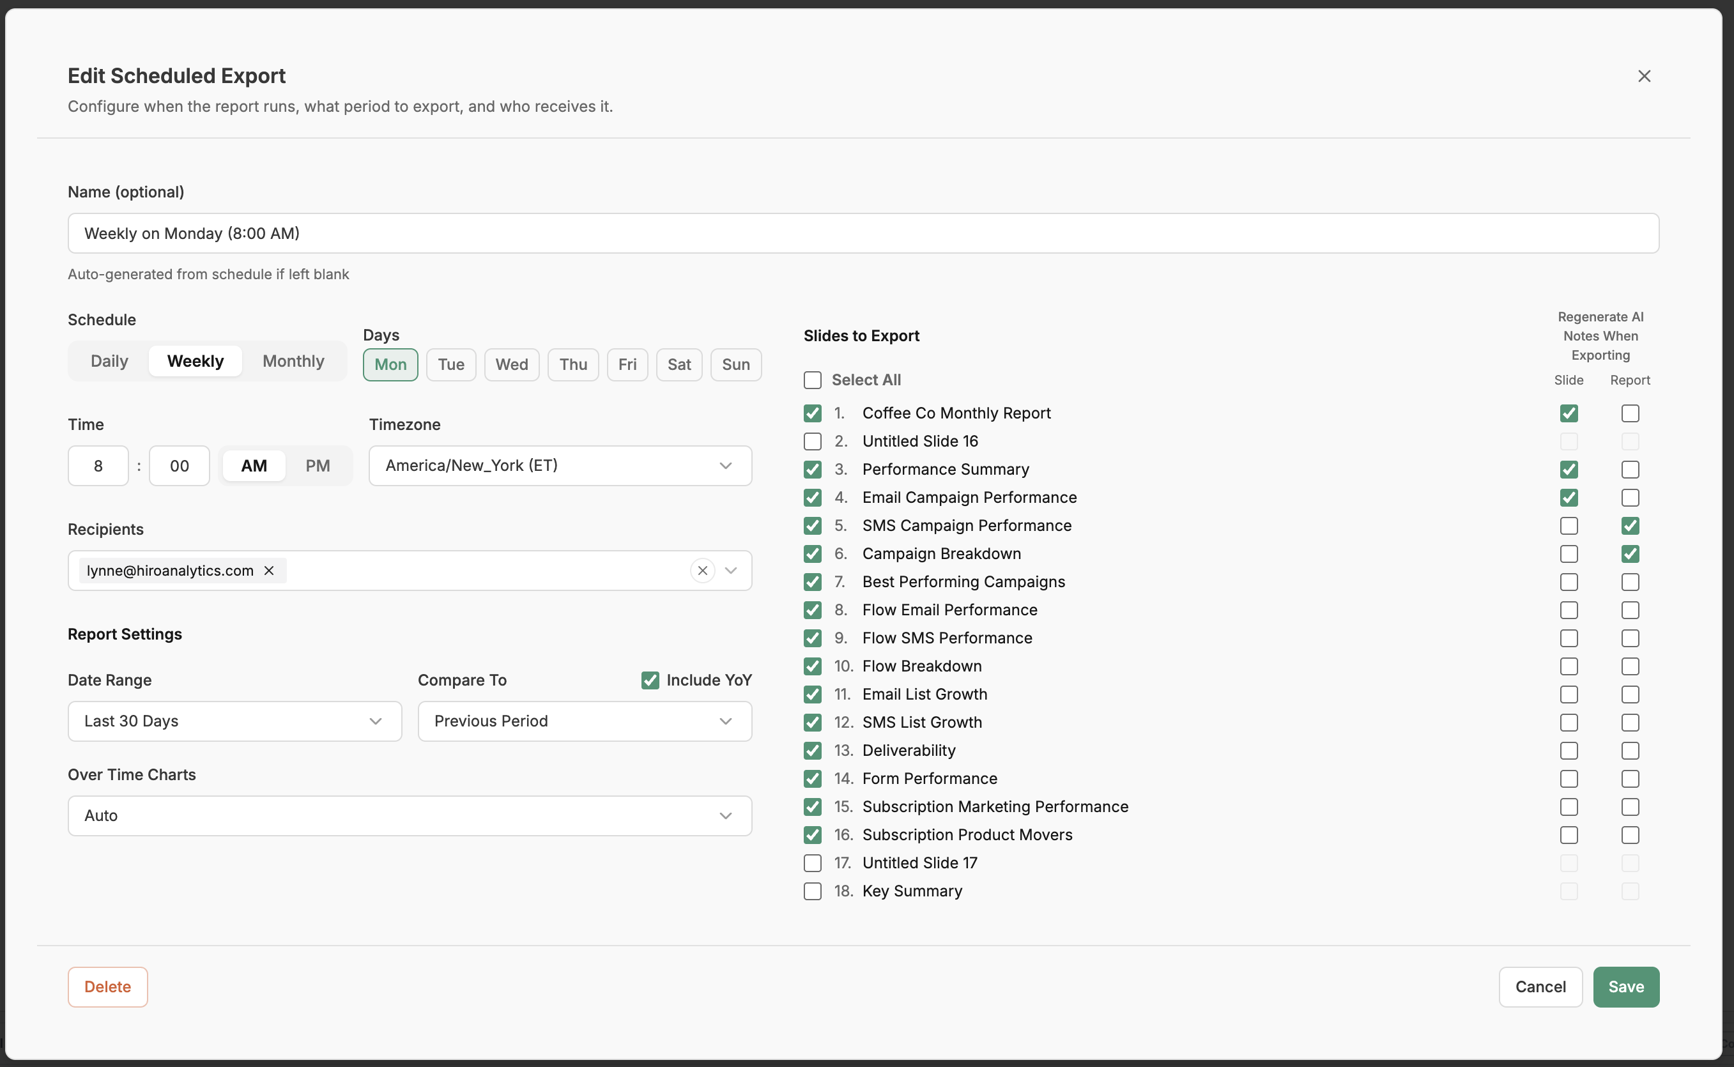Check Slide AI notes for Best Performing Campaigns
This screenshot has width=1734, height=1067.
(x=1569, y=581)
